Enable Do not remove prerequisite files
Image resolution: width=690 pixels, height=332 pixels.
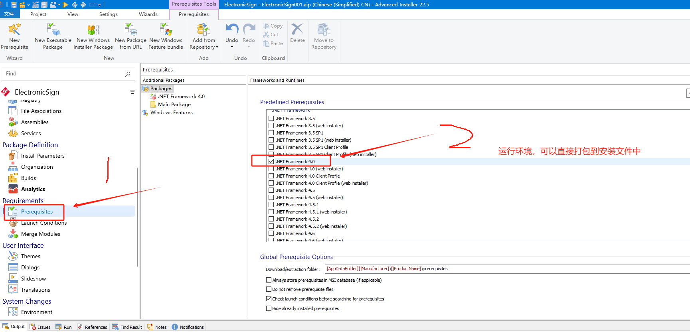269,289
